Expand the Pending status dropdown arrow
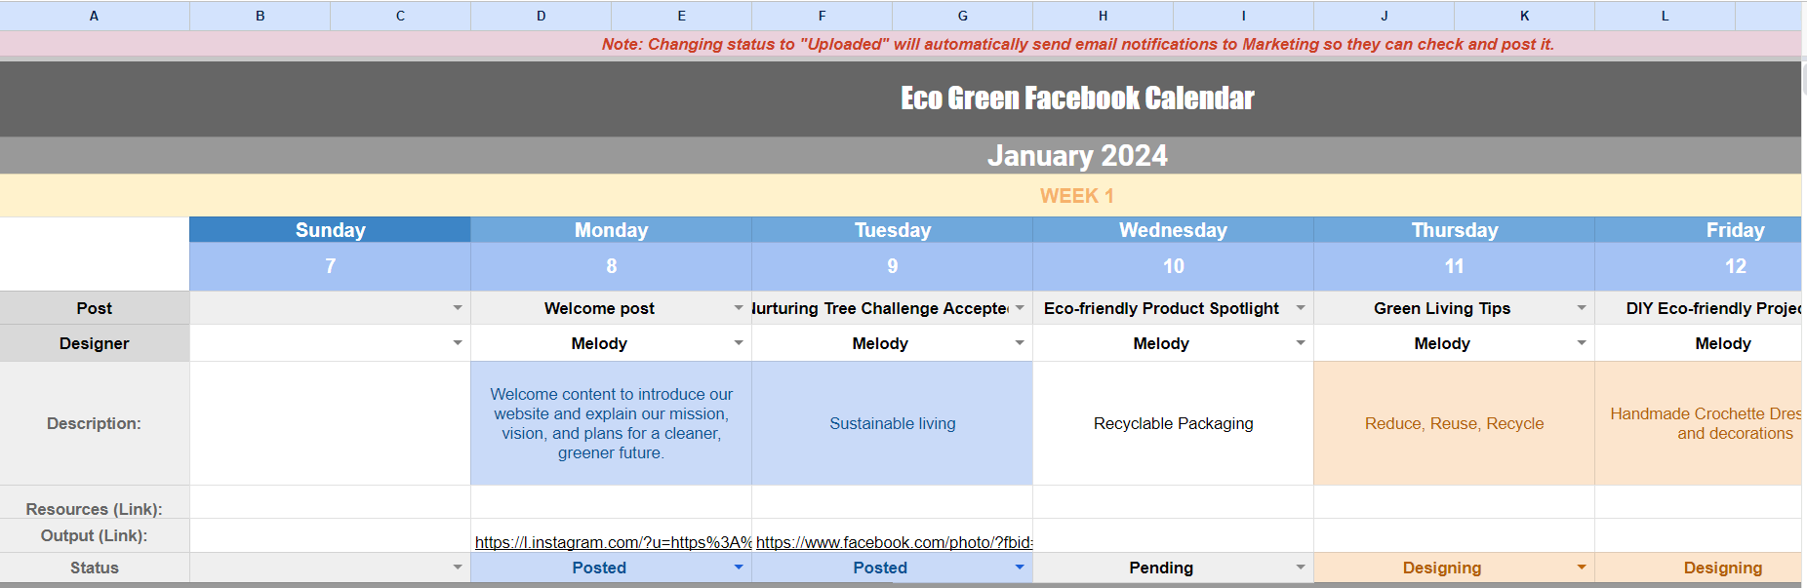The height and width of the screenshot is (588, 1807). [1301, 568]
